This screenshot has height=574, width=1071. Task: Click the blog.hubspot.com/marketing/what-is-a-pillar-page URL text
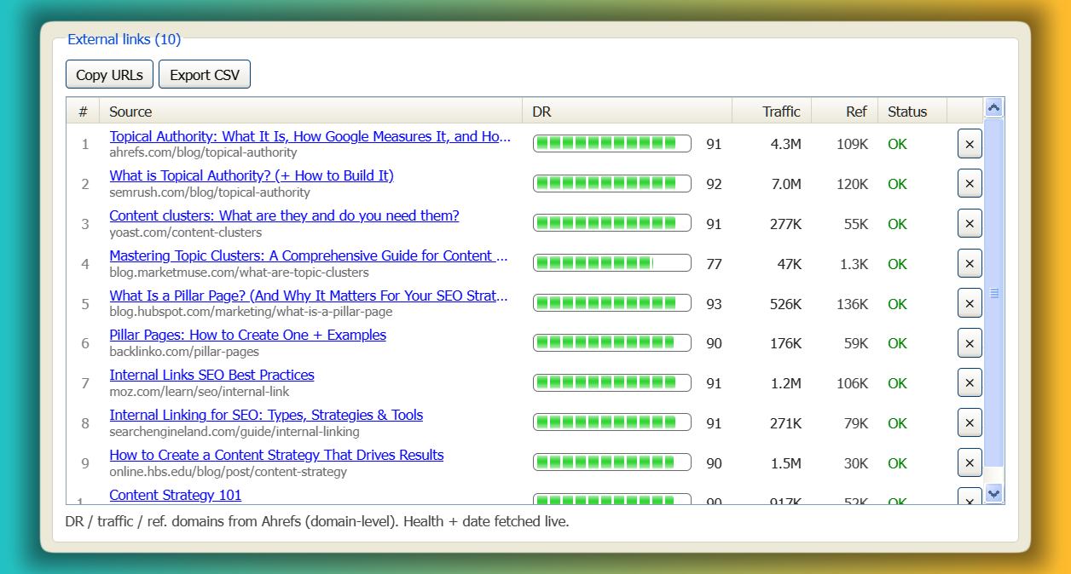coord(251,312)
